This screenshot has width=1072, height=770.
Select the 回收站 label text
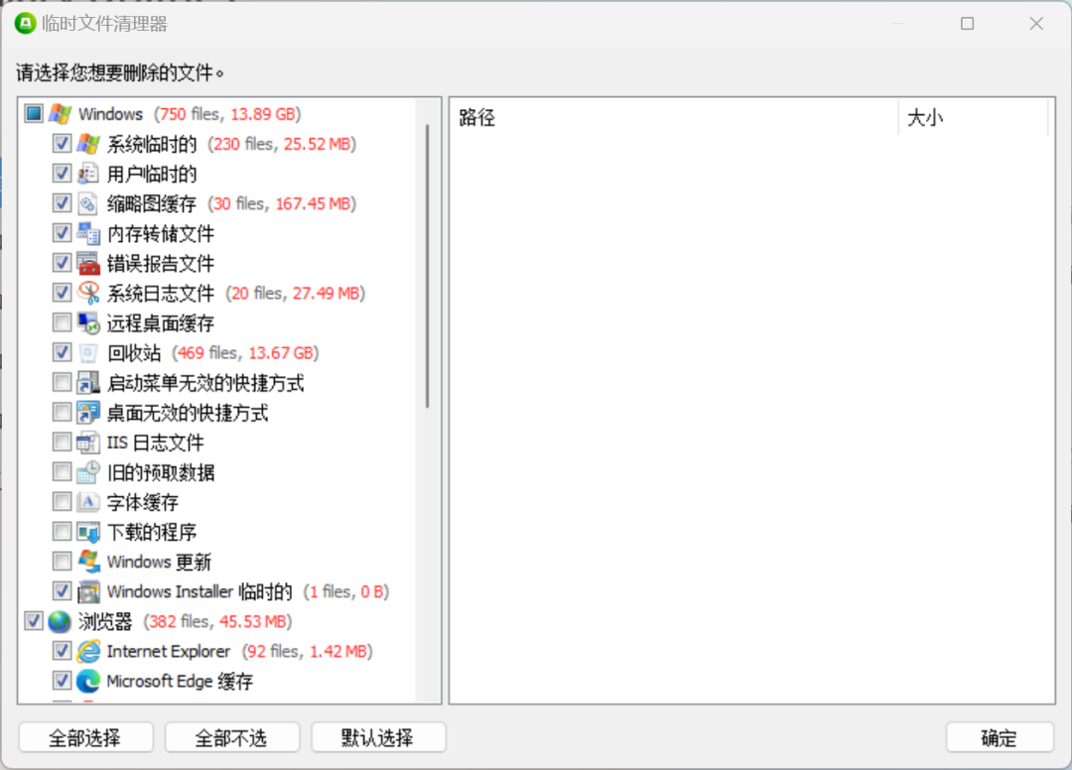tap(134, 353)
